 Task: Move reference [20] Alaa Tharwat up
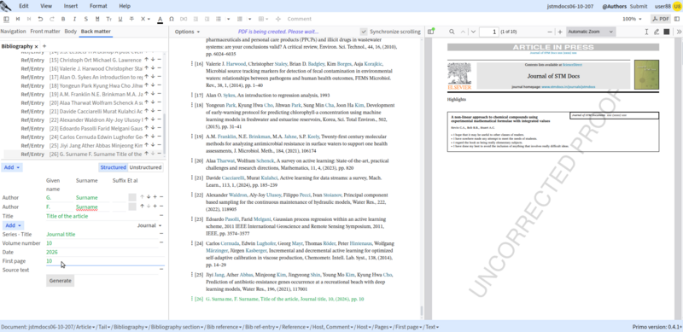pos(147,102)
